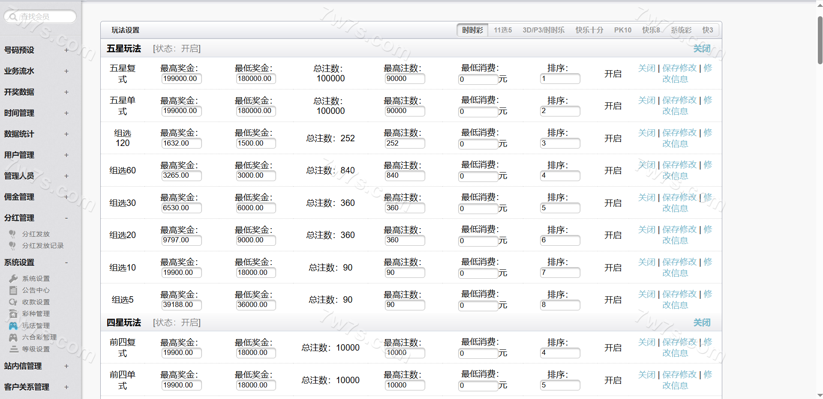Toggle 四星玩法 section off with 关闭
The image size is (823, 399).
point(702,323)
